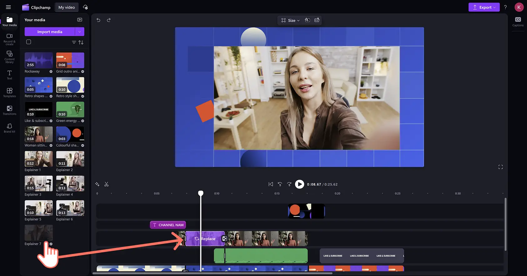Select the Rockaway audio thumbnail
This screenshot has height=276, width=527.
pos(39,60)
